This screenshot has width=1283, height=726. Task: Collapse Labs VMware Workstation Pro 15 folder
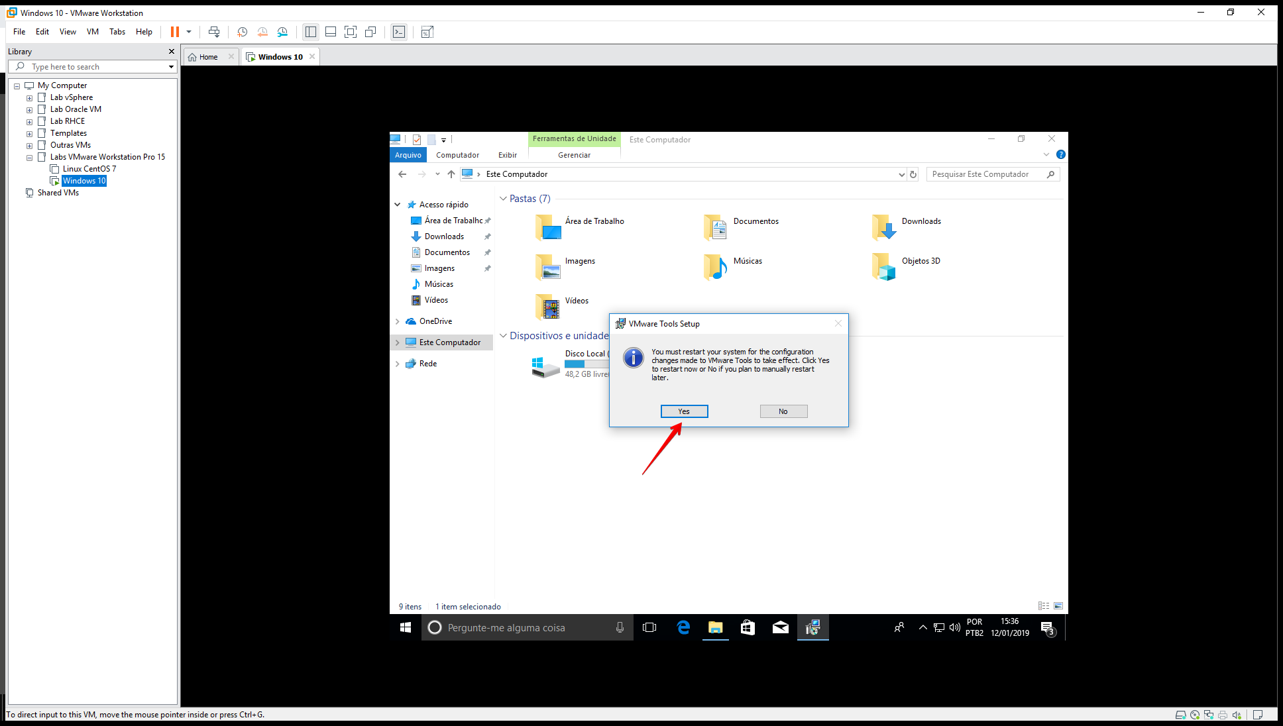click(x=29, y=158)
